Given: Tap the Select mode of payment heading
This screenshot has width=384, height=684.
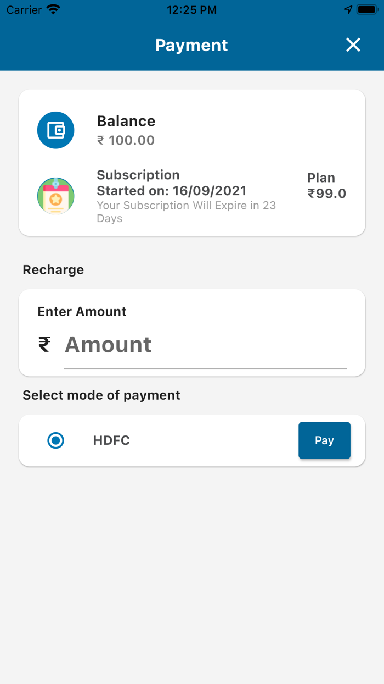Looking at the screenshot, I should (x=101, y=395).
